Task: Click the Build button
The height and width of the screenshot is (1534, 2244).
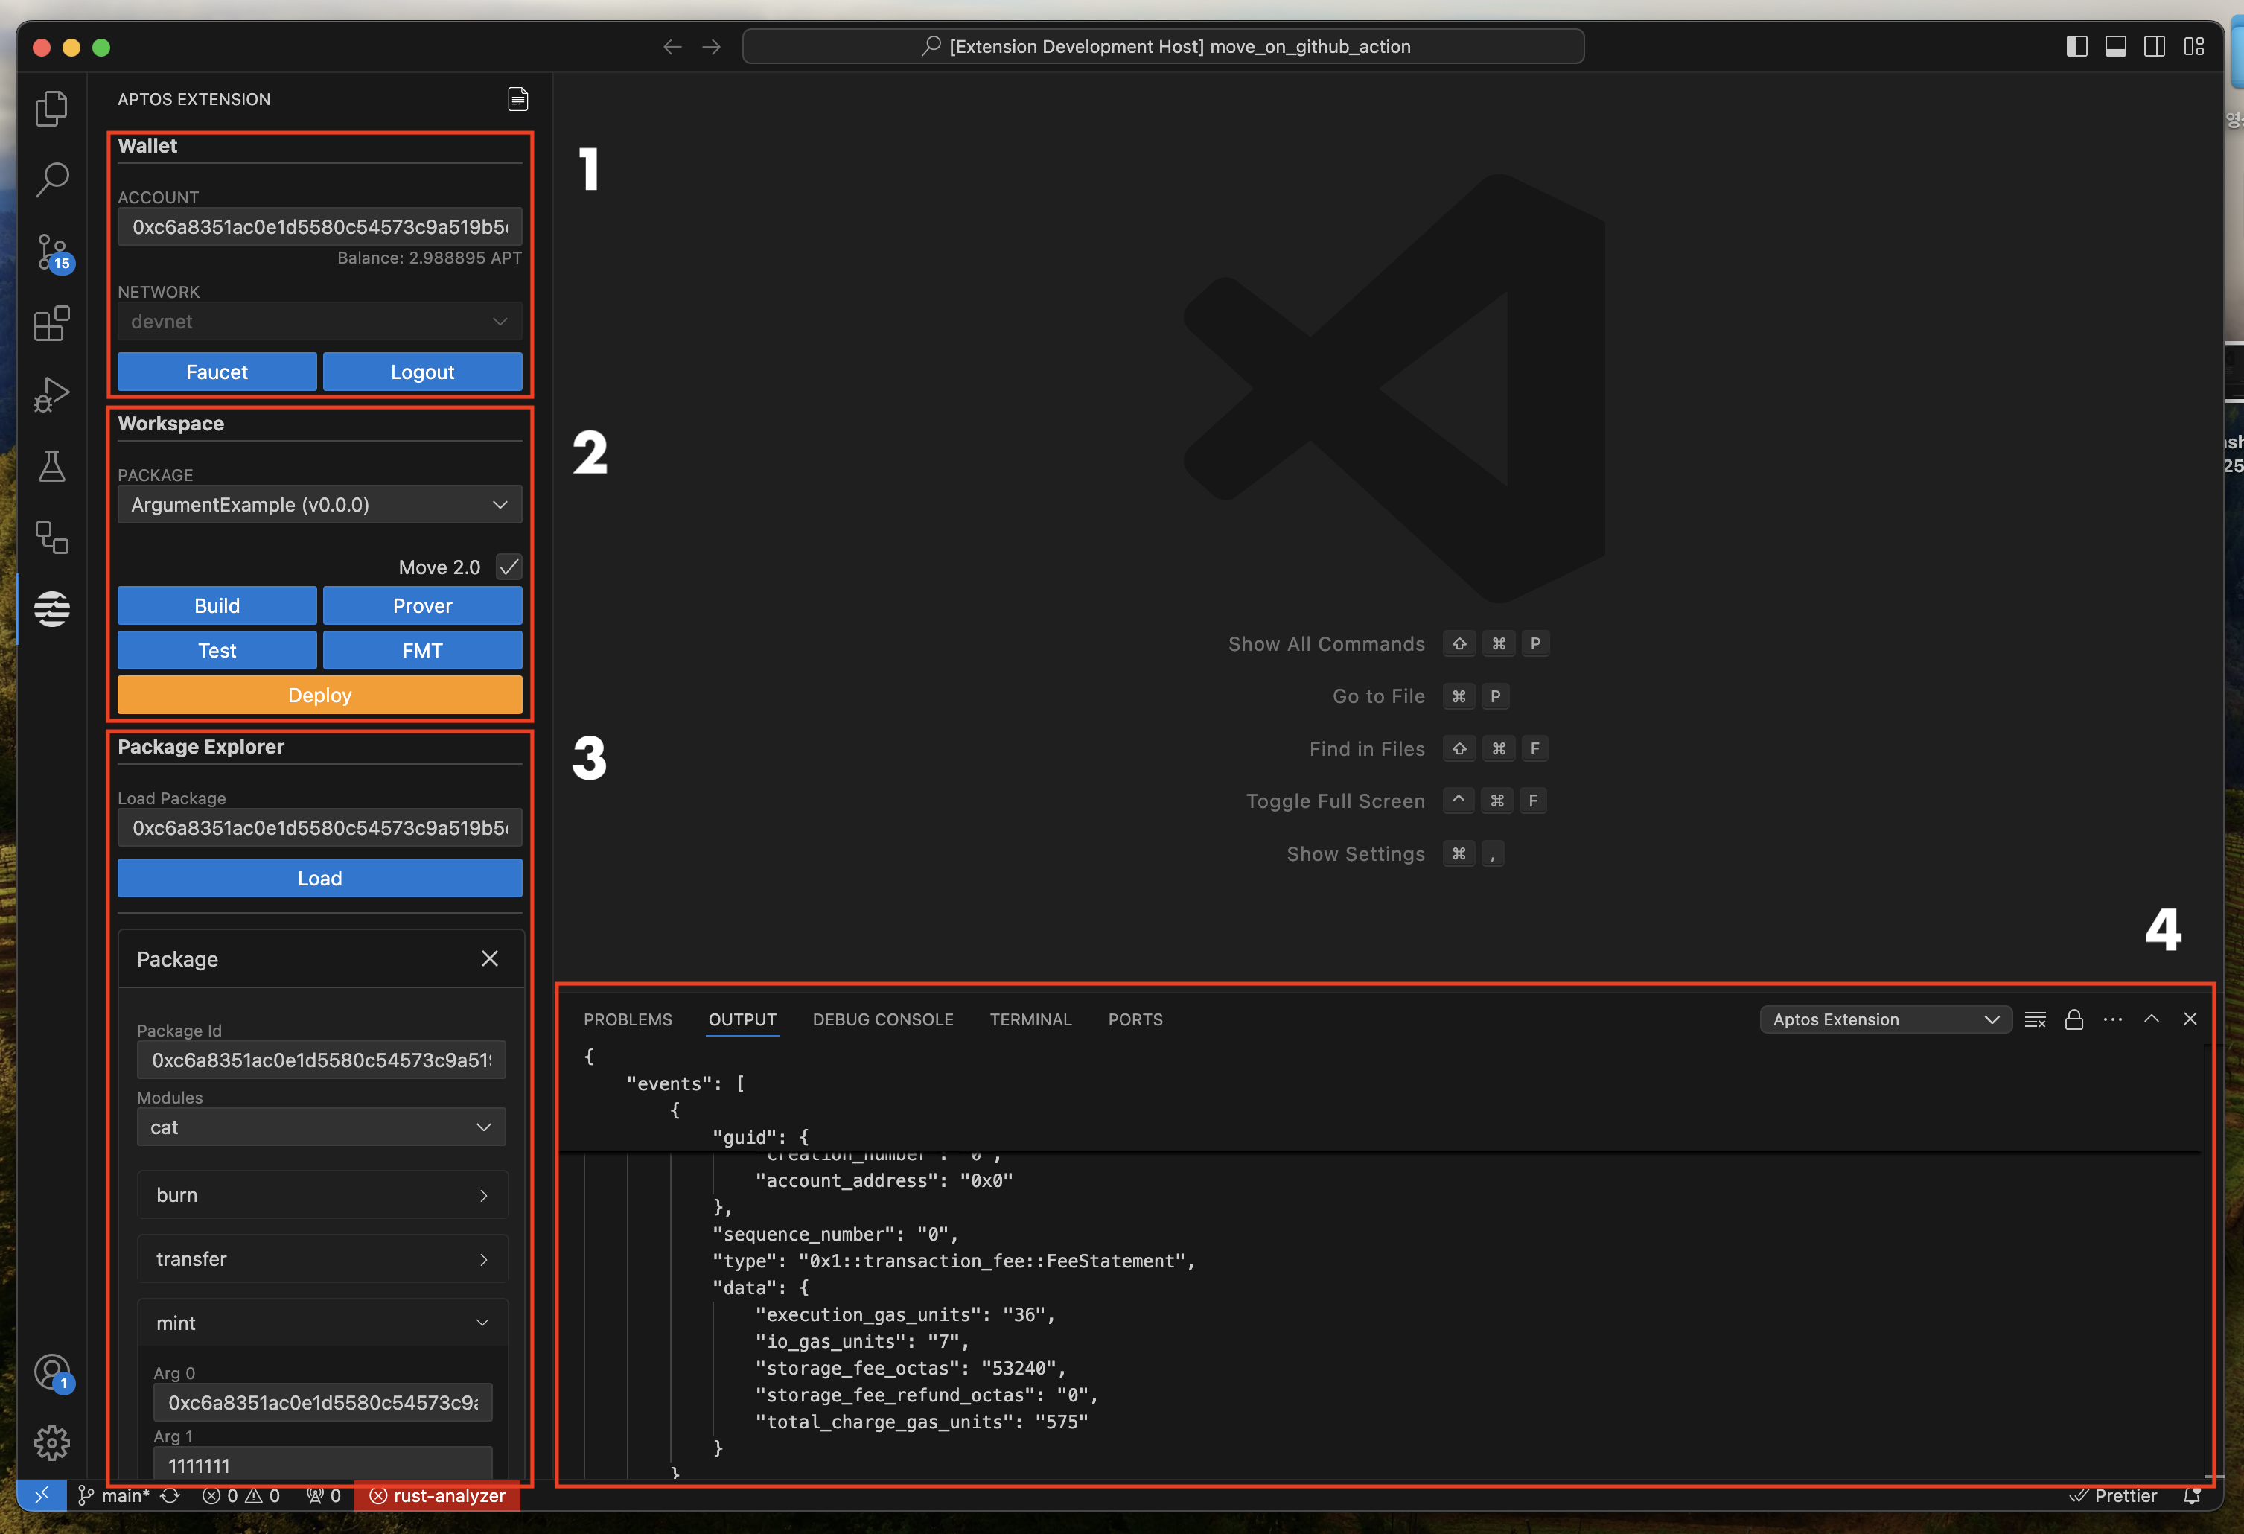Action: tap(217, 605)
